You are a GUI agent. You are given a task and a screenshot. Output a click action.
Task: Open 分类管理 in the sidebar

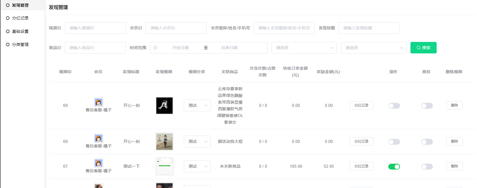[x=20, y=44]
